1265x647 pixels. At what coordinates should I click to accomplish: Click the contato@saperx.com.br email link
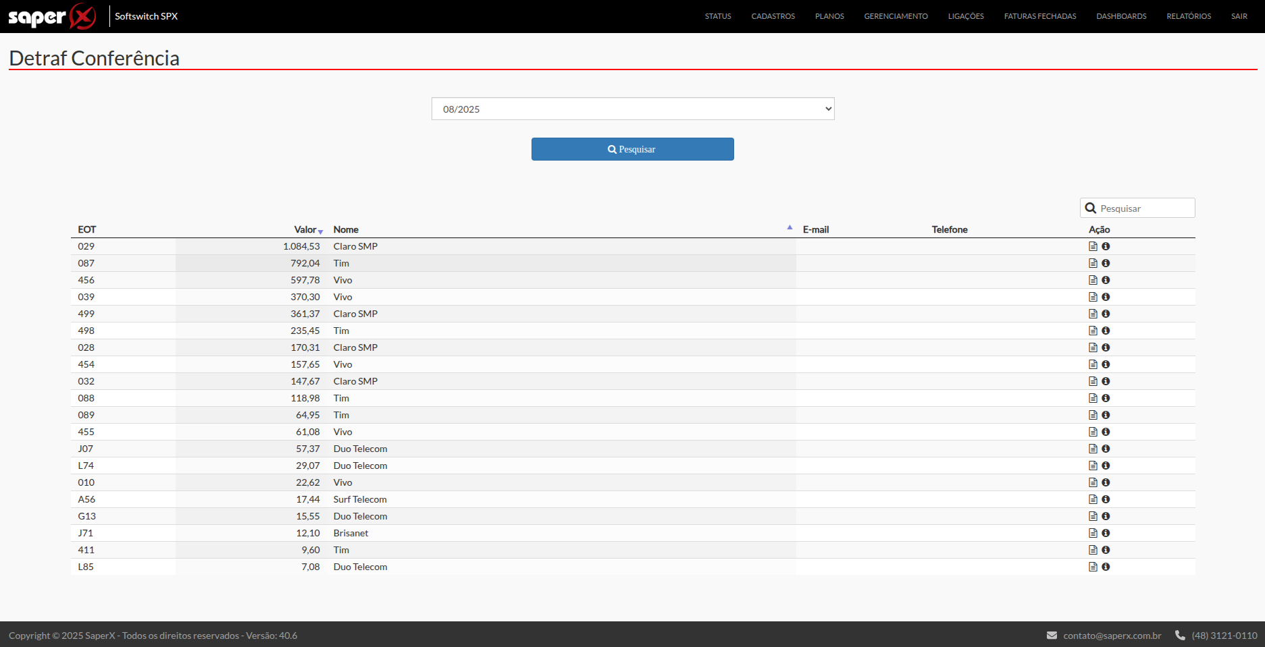[1112, 636]
